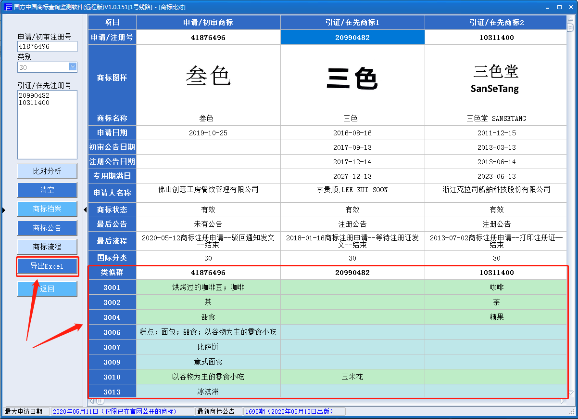Screen dimensions: 578x419
Task: Open the 类别 dropdown showing 30
Action: [x=47, y=67]
